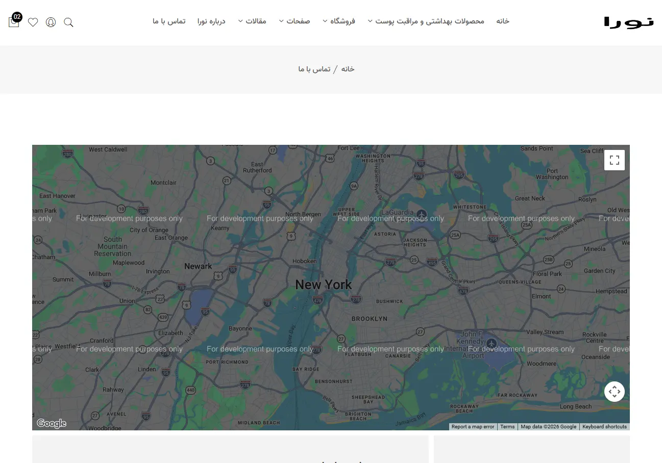Click the Maplewood label on the map
This screenshot has width=662, height=463.
pos(129,263)
